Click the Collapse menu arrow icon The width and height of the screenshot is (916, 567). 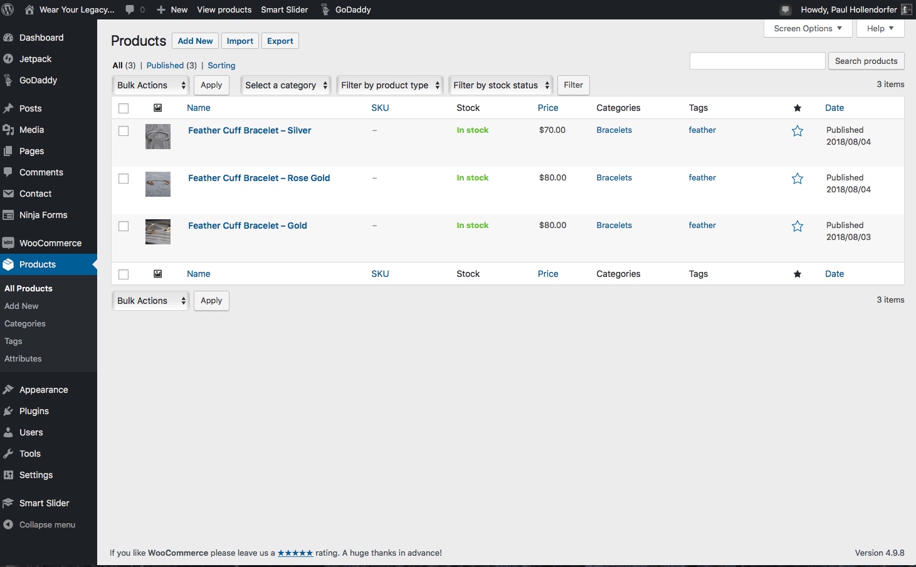pyautogui.click(x=8, y=524)
